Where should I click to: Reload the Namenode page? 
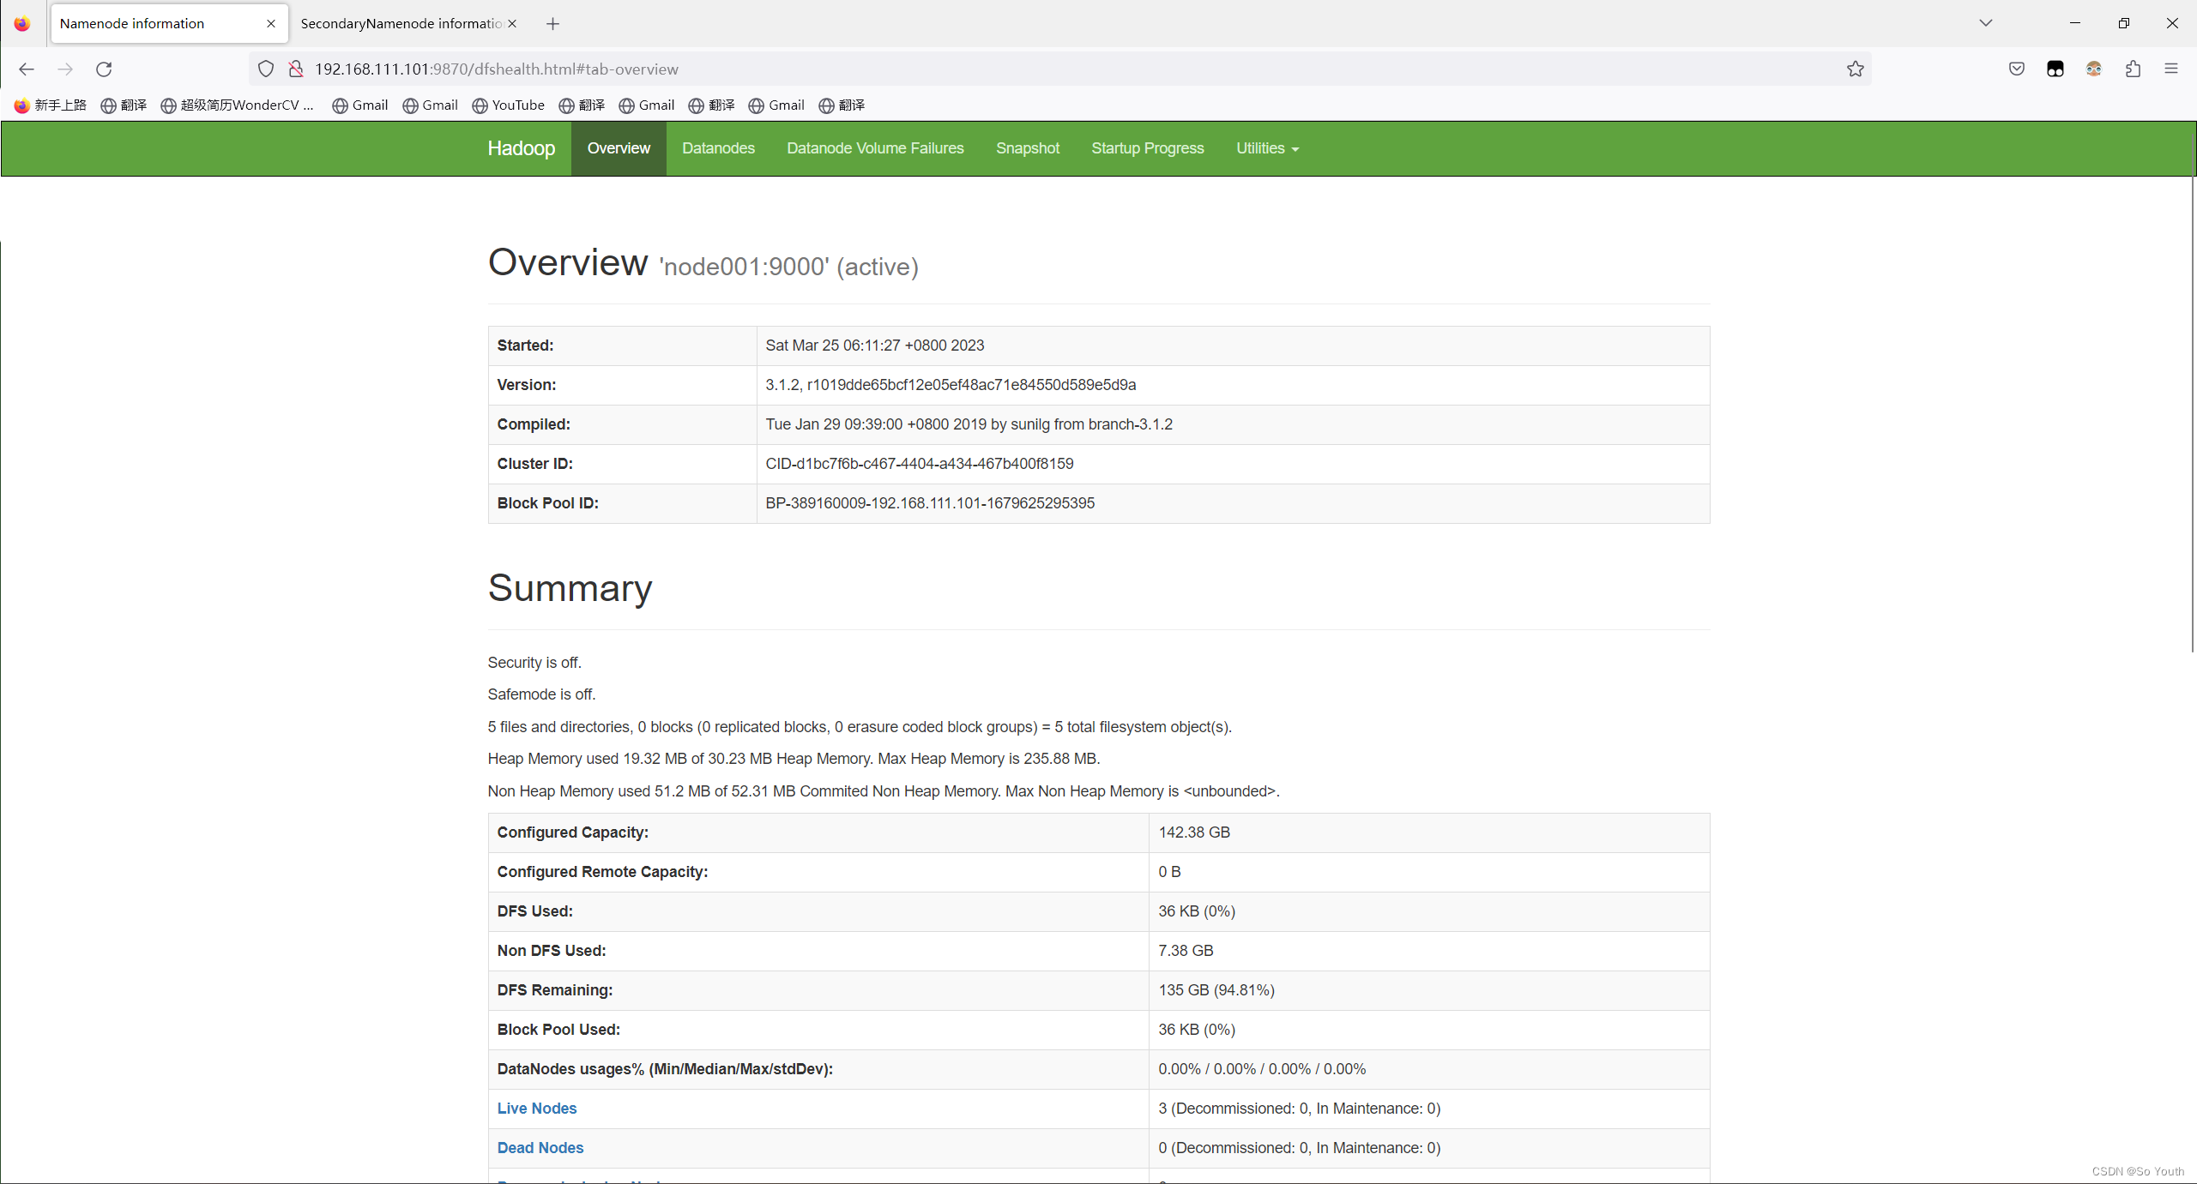click(x=104, y=69)
